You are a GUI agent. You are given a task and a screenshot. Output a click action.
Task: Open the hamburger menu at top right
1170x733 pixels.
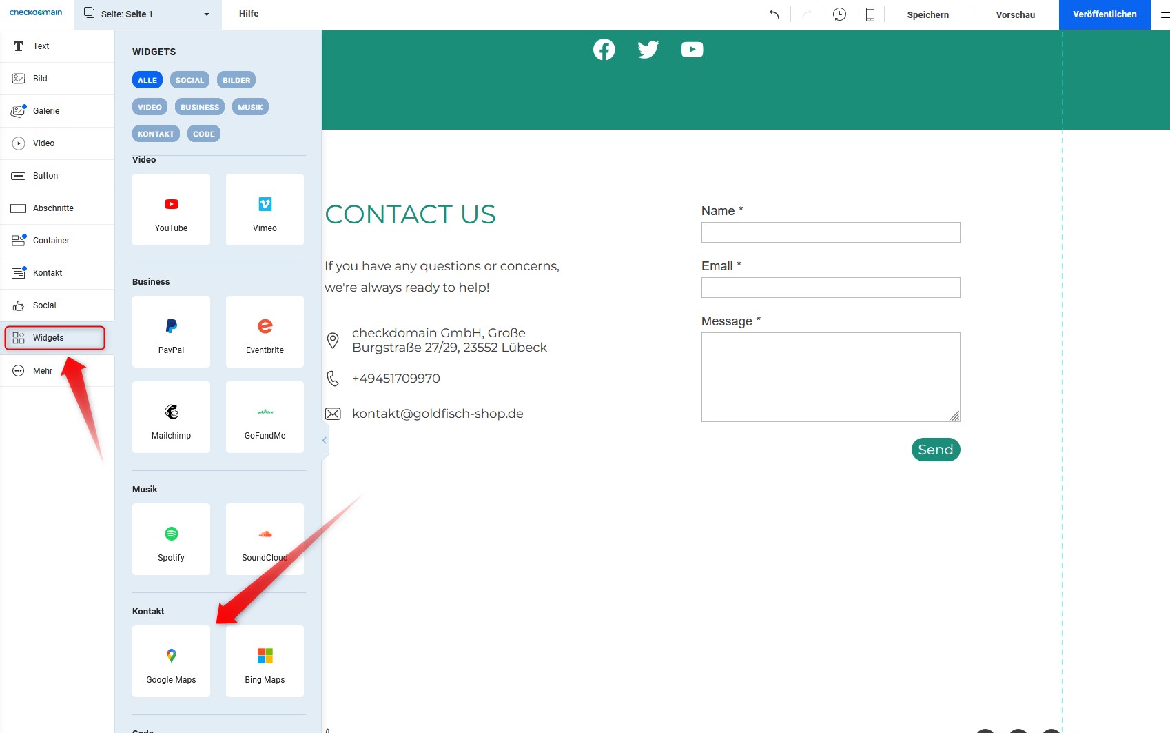click(x=1164, y=14)
